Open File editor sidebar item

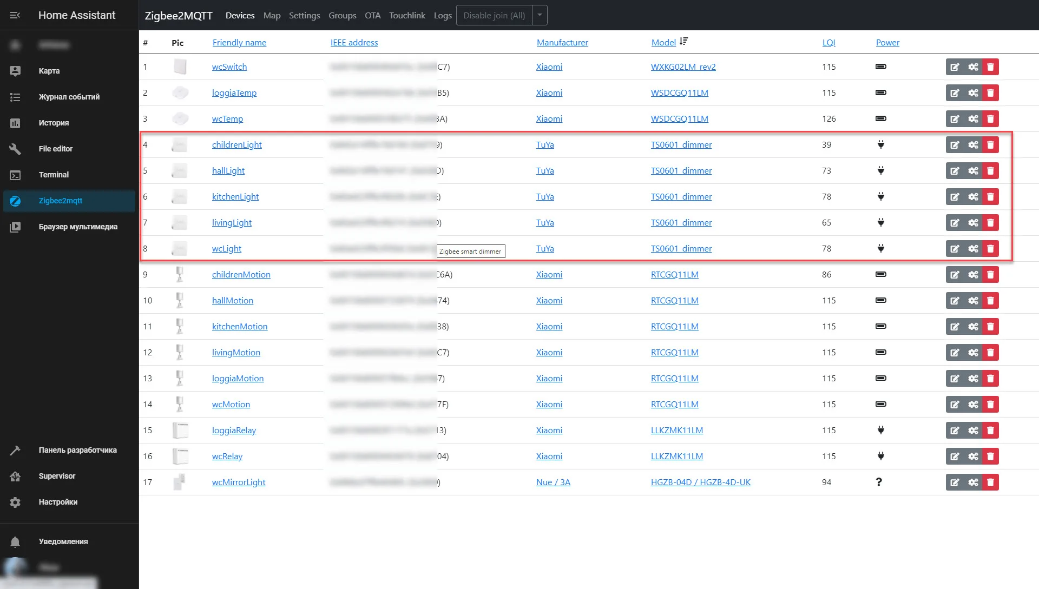(55, 149)
